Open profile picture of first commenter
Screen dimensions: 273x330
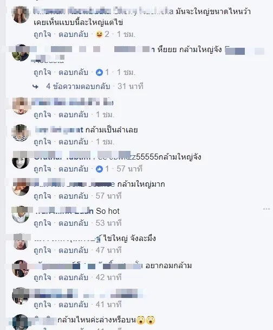[x=21, y=15]
